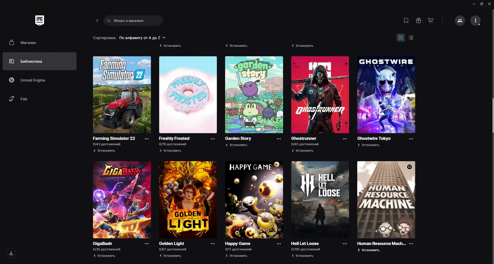The image size is (494, 264).
Task: Click the store search field
Action: (x=133, y=21)
